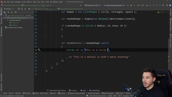172x97 pixels.
Task: Collapse the PatternMatchingEvolution solution node
Action: pos(3,15)
